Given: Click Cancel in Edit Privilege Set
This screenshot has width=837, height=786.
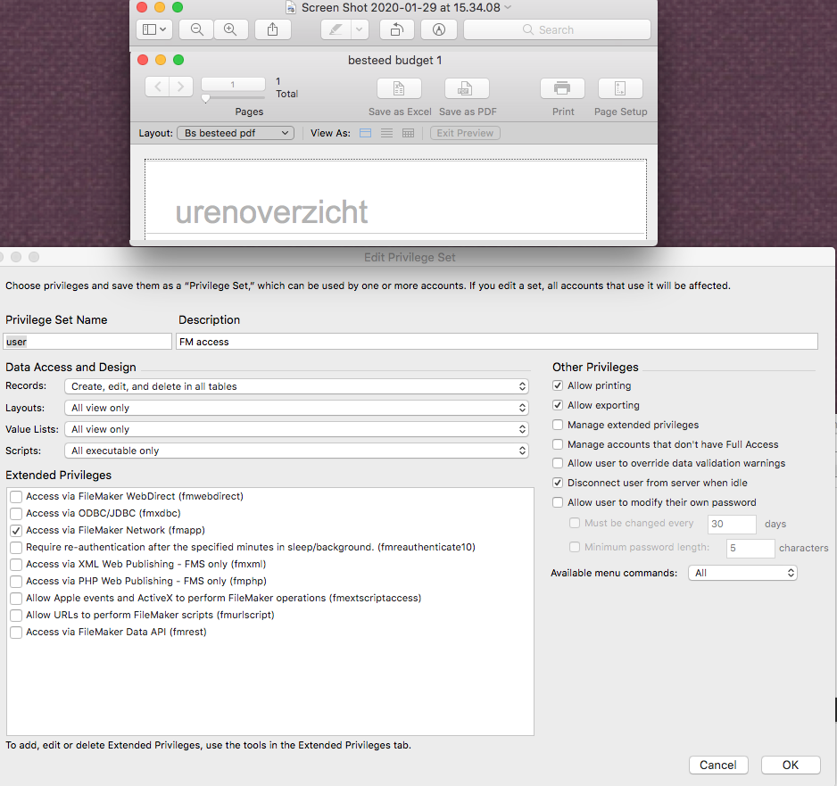Looking at the screenshot, I should pyautogui.click(x=718, y=765).
